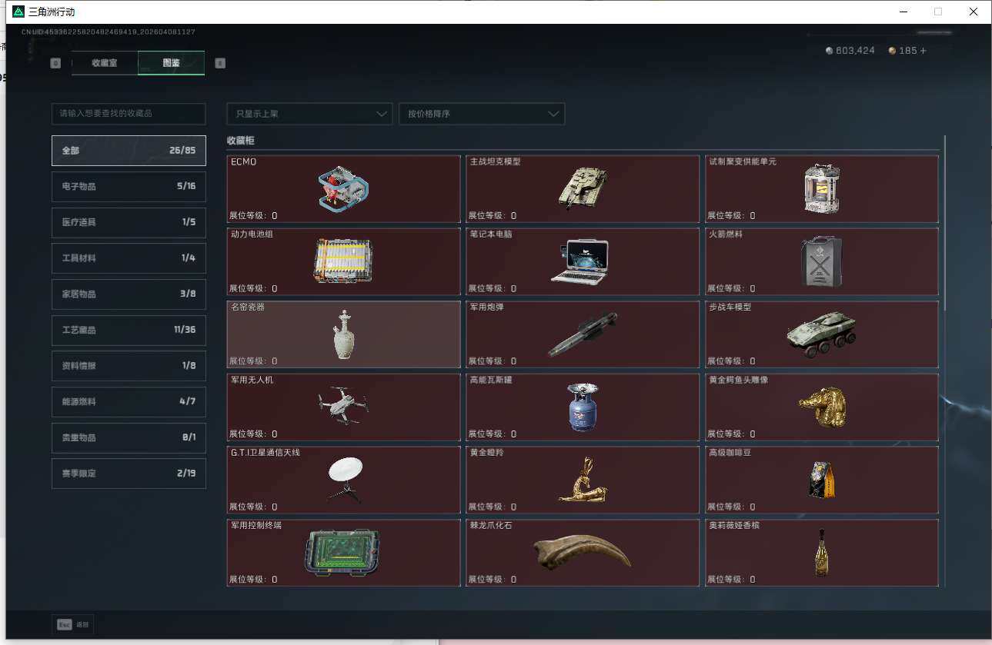Viewport: 992px width, 645px height.
Task: Select the 军用控制终端 control terminal icon
Action: tap(343, 552)
